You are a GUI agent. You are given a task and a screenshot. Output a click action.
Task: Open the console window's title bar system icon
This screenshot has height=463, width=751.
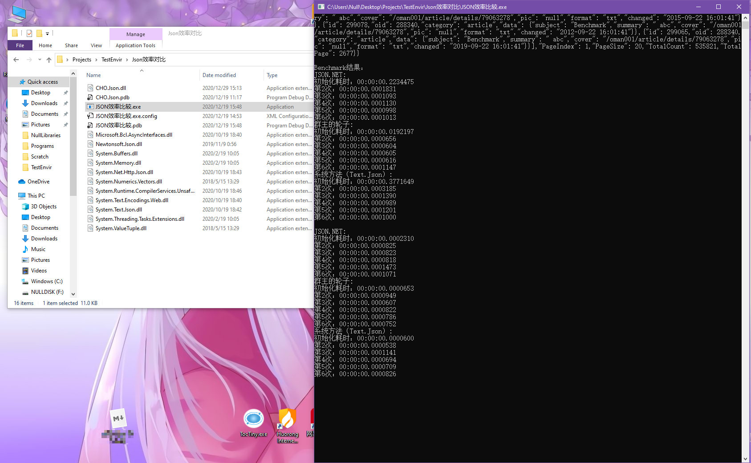321,7
